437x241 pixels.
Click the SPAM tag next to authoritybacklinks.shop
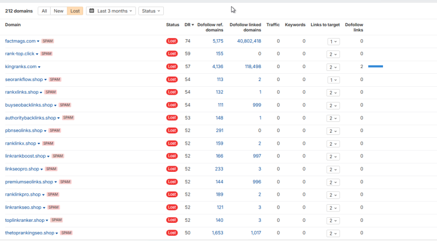(68, 118)
